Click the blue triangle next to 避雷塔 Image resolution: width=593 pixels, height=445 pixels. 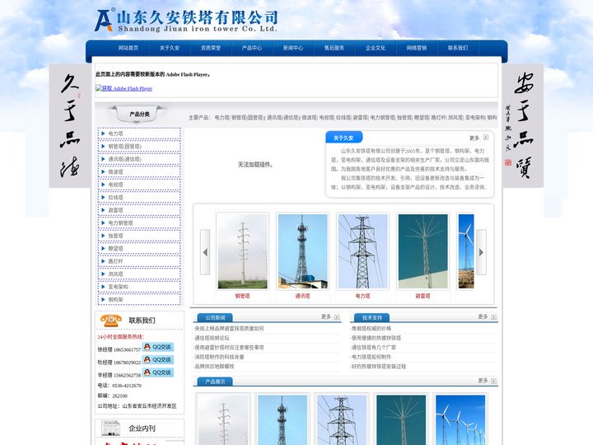103,210
